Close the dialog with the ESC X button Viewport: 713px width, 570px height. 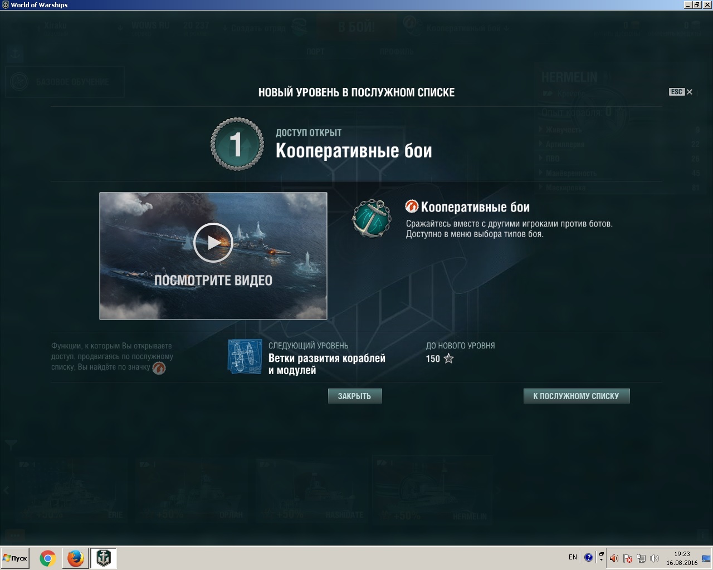point(681,92)
